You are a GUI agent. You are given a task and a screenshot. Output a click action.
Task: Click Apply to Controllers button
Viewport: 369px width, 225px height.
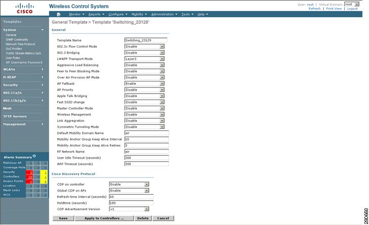coord(104,218)
